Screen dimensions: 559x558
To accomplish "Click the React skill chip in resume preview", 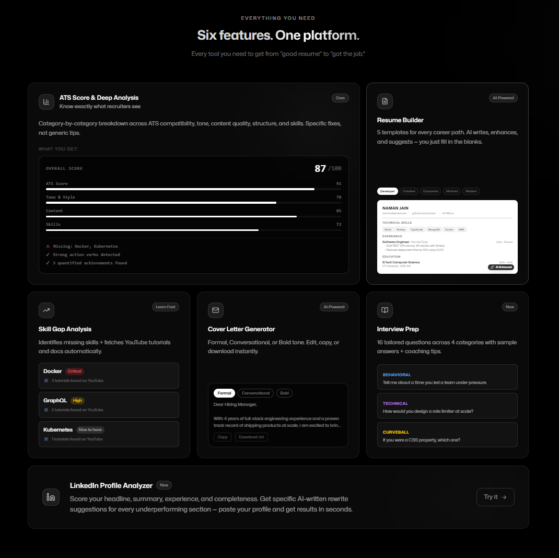I will point(388,229).
